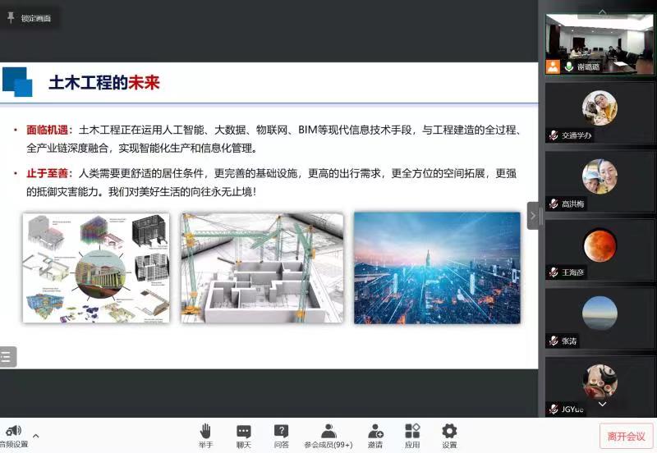Collapse the participant video sidebar
Image resolution: width=657 pixels, height=453 pixels.
click(533, 216)
